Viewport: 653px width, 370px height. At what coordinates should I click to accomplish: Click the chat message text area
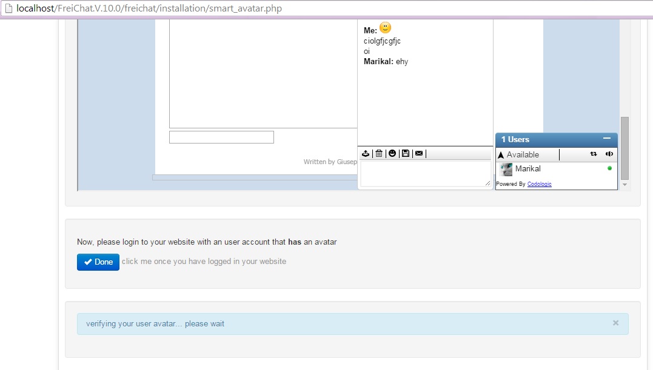coord(425,174)
